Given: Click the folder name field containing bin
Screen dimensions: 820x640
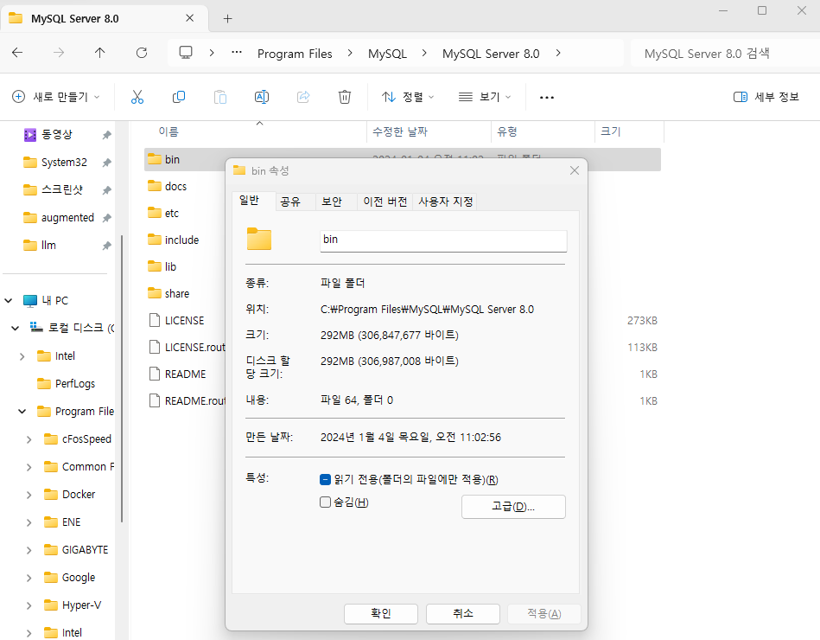Looking at the screenshot, I should [x=443, y=240].
